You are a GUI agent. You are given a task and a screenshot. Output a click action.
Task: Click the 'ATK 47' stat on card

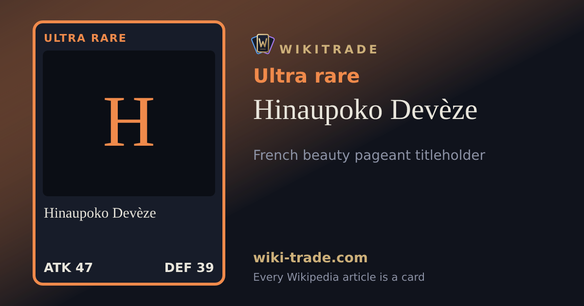pos(68,268)
